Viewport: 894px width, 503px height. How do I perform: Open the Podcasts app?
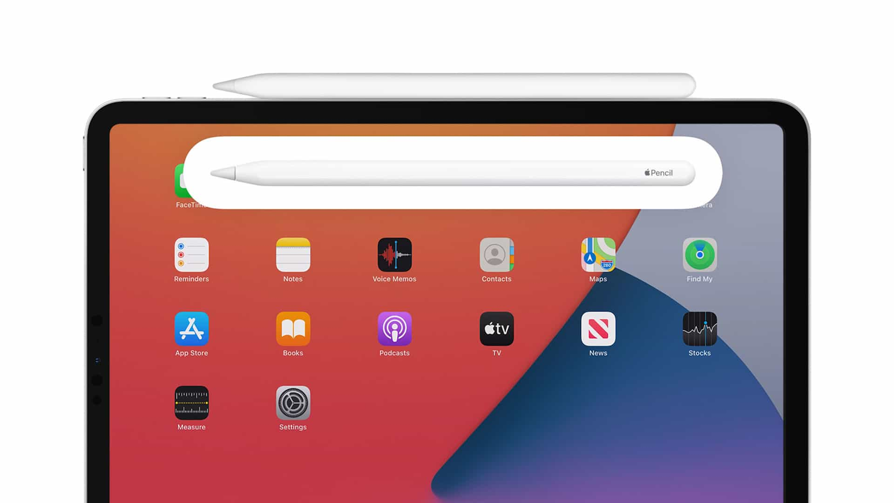point(395,328)
